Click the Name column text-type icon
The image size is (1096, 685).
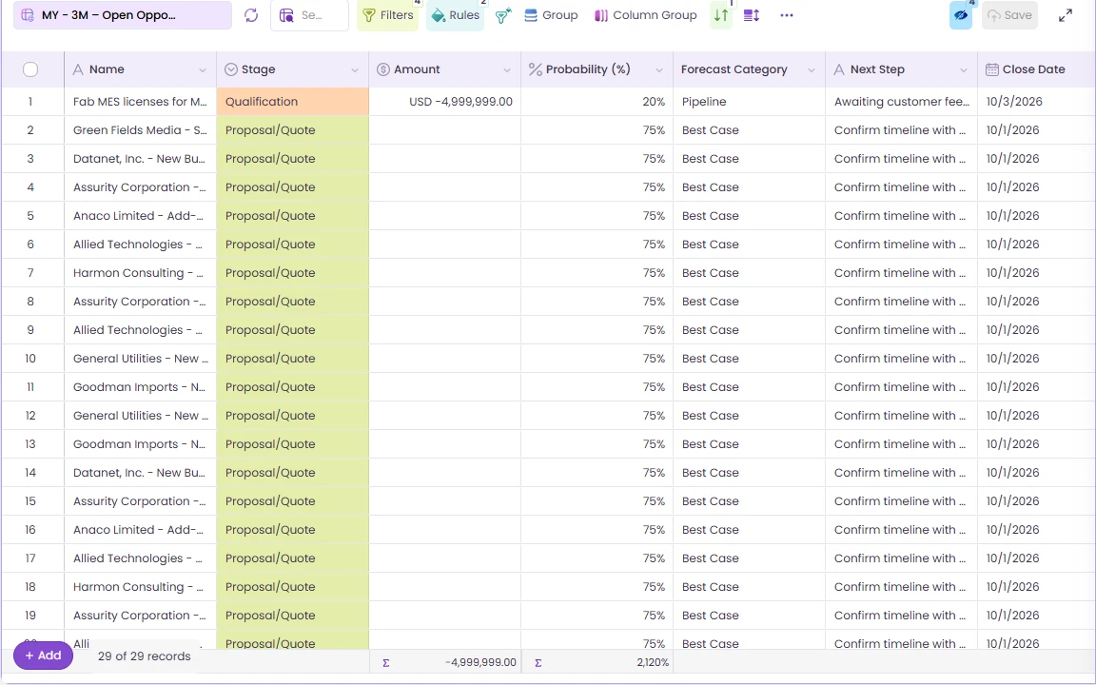tap(78, 69)
